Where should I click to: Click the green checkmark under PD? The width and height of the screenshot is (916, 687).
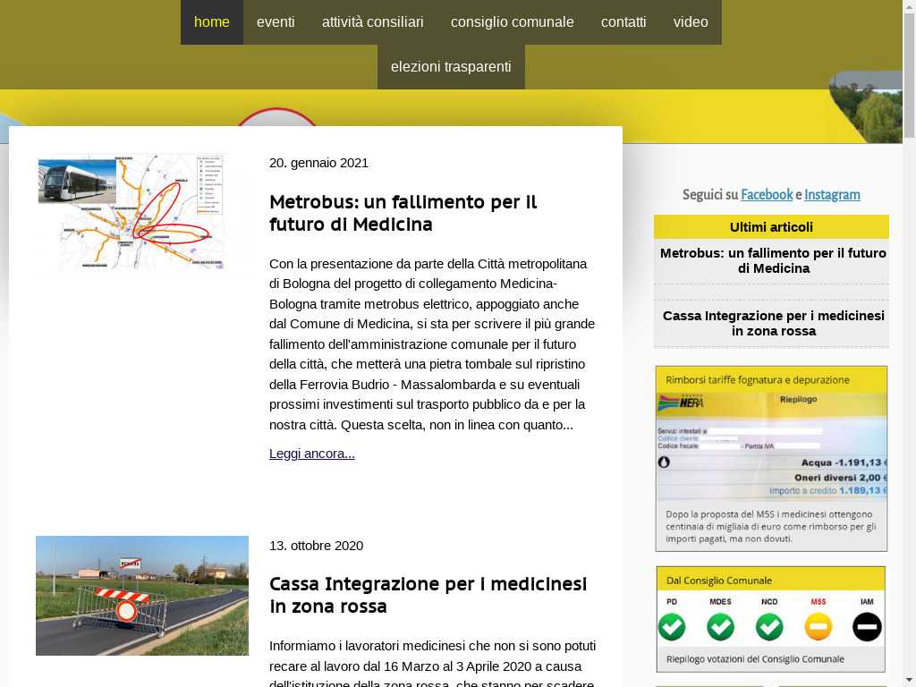(x=671, y=627)
